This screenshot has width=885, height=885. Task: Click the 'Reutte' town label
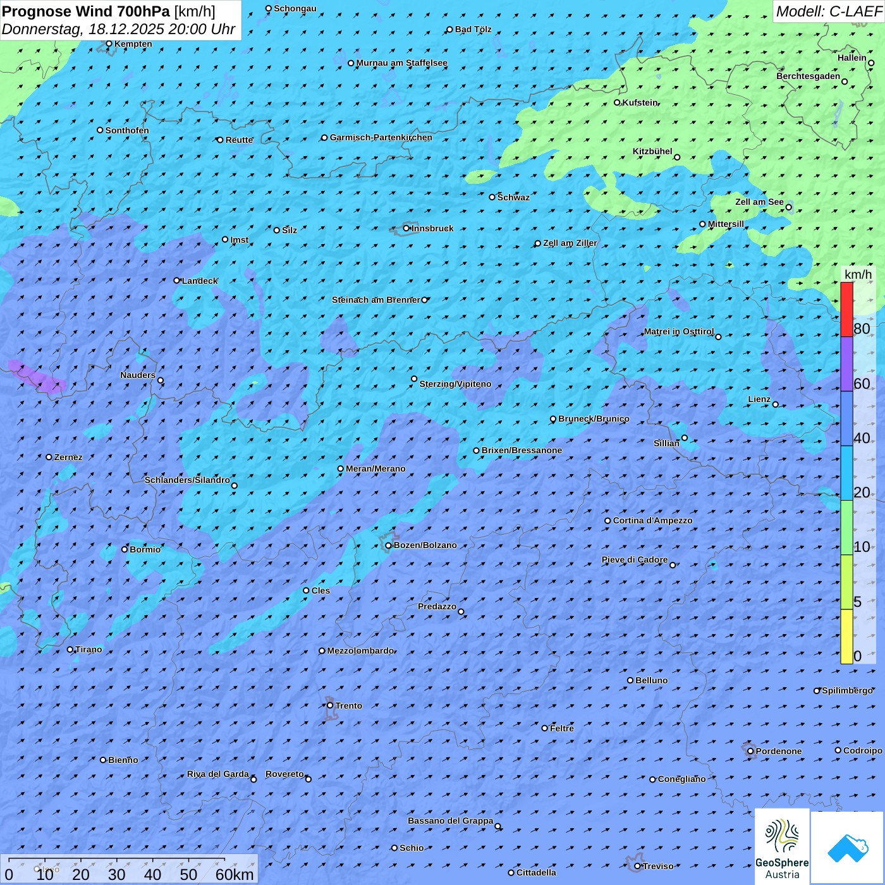click(x=240, y=140)
